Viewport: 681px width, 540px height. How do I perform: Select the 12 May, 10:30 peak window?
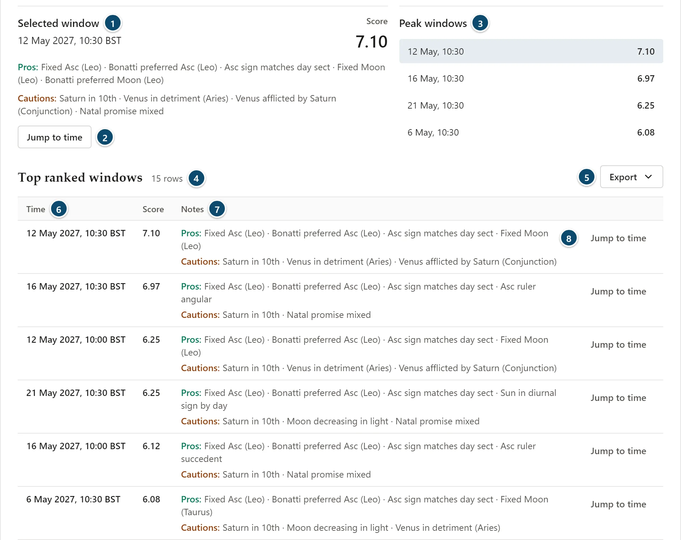click(x=531, y=51)
